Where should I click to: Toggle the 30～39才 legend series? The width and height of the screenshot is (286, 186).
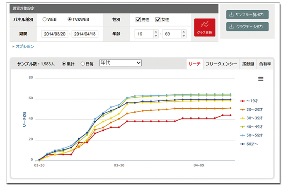coord(251,118)
